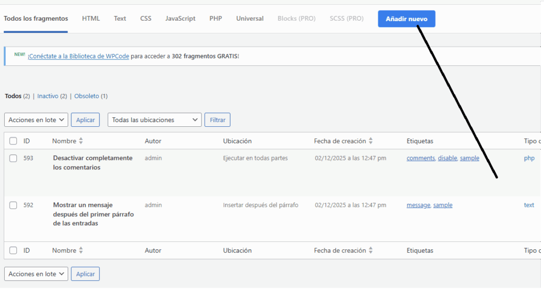544x294 pixels.
Task: Check the select-all checkbox in table footer
Action: pos(13,250)
